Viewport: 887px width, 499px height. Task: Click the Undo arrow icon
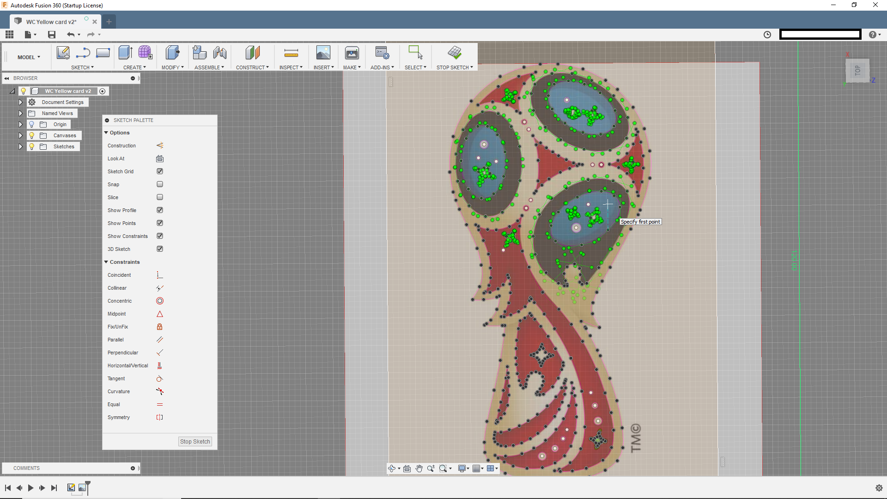[71, 35]
